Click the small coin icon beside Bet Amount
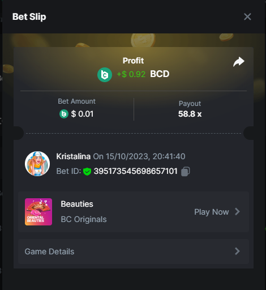Screen dimensions: 266x290 click(x=64, y=114)
